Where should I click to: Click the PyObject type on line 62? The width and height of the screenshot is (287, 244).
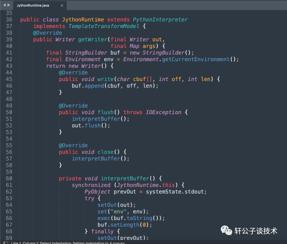97,192
